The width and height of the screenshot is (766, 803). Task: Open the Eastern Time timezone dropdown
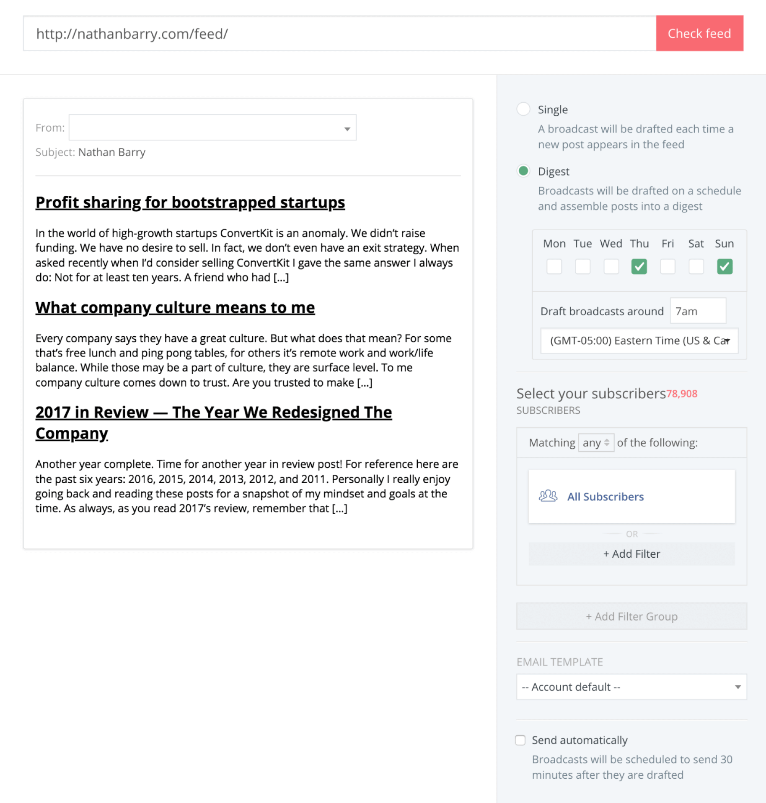pos(639,340)
